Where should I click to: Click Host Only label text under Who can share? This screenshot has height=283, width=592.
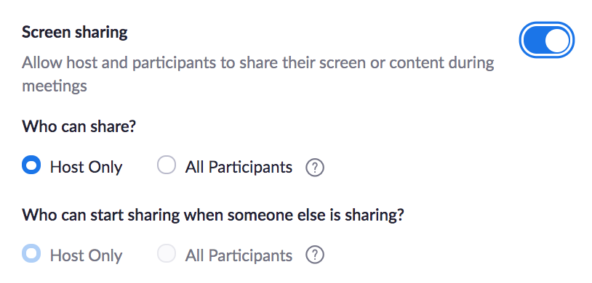(x=86, y=167)
